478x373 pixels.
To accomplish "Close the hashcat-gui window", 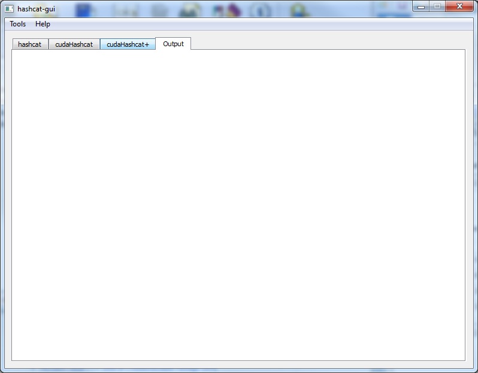I will [459, 7].
